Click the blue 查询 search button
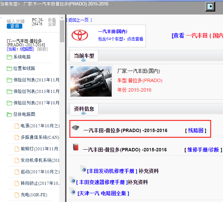Viewport: 223px width, 202px height. pyautogui.click(x=15, y=26)
